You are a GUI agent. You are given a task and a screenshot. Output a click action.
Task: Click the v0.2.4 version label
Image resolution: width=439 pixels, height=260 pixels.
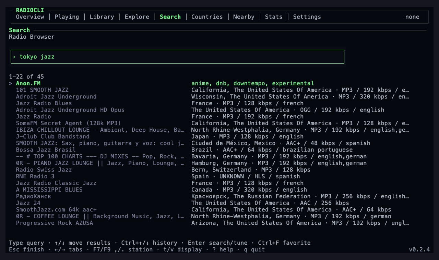click(419, 249)
